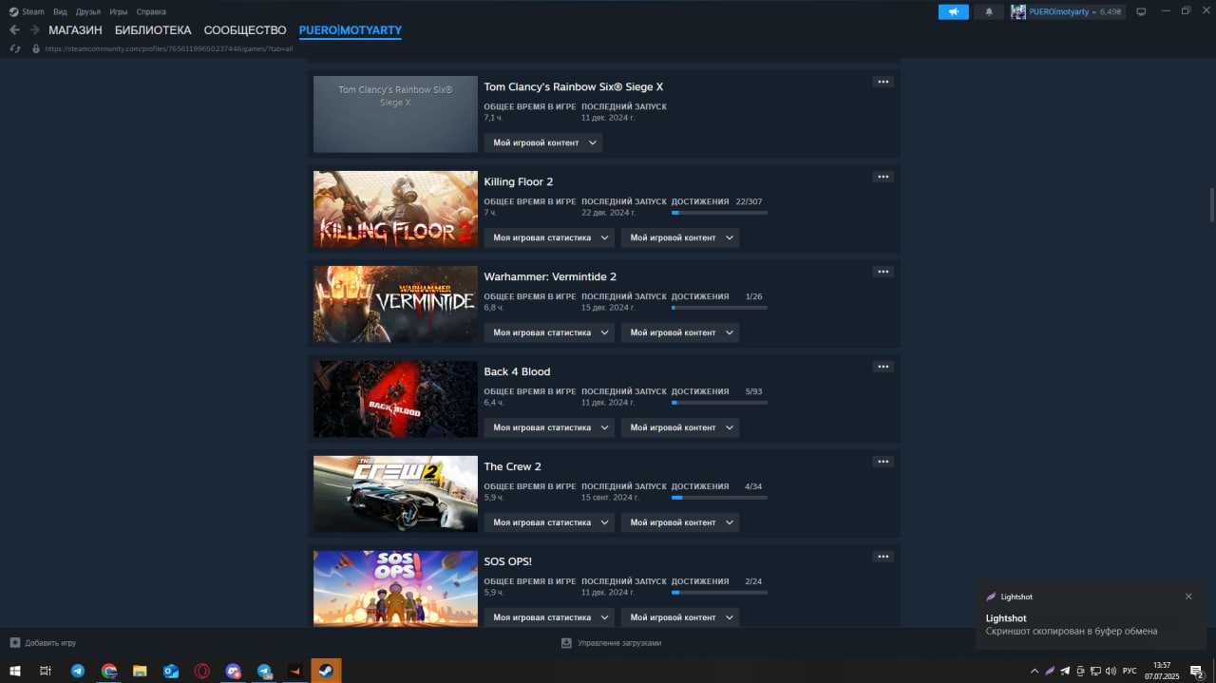Click the page URL address field
1216x683 pixels.
pos(168,48)
